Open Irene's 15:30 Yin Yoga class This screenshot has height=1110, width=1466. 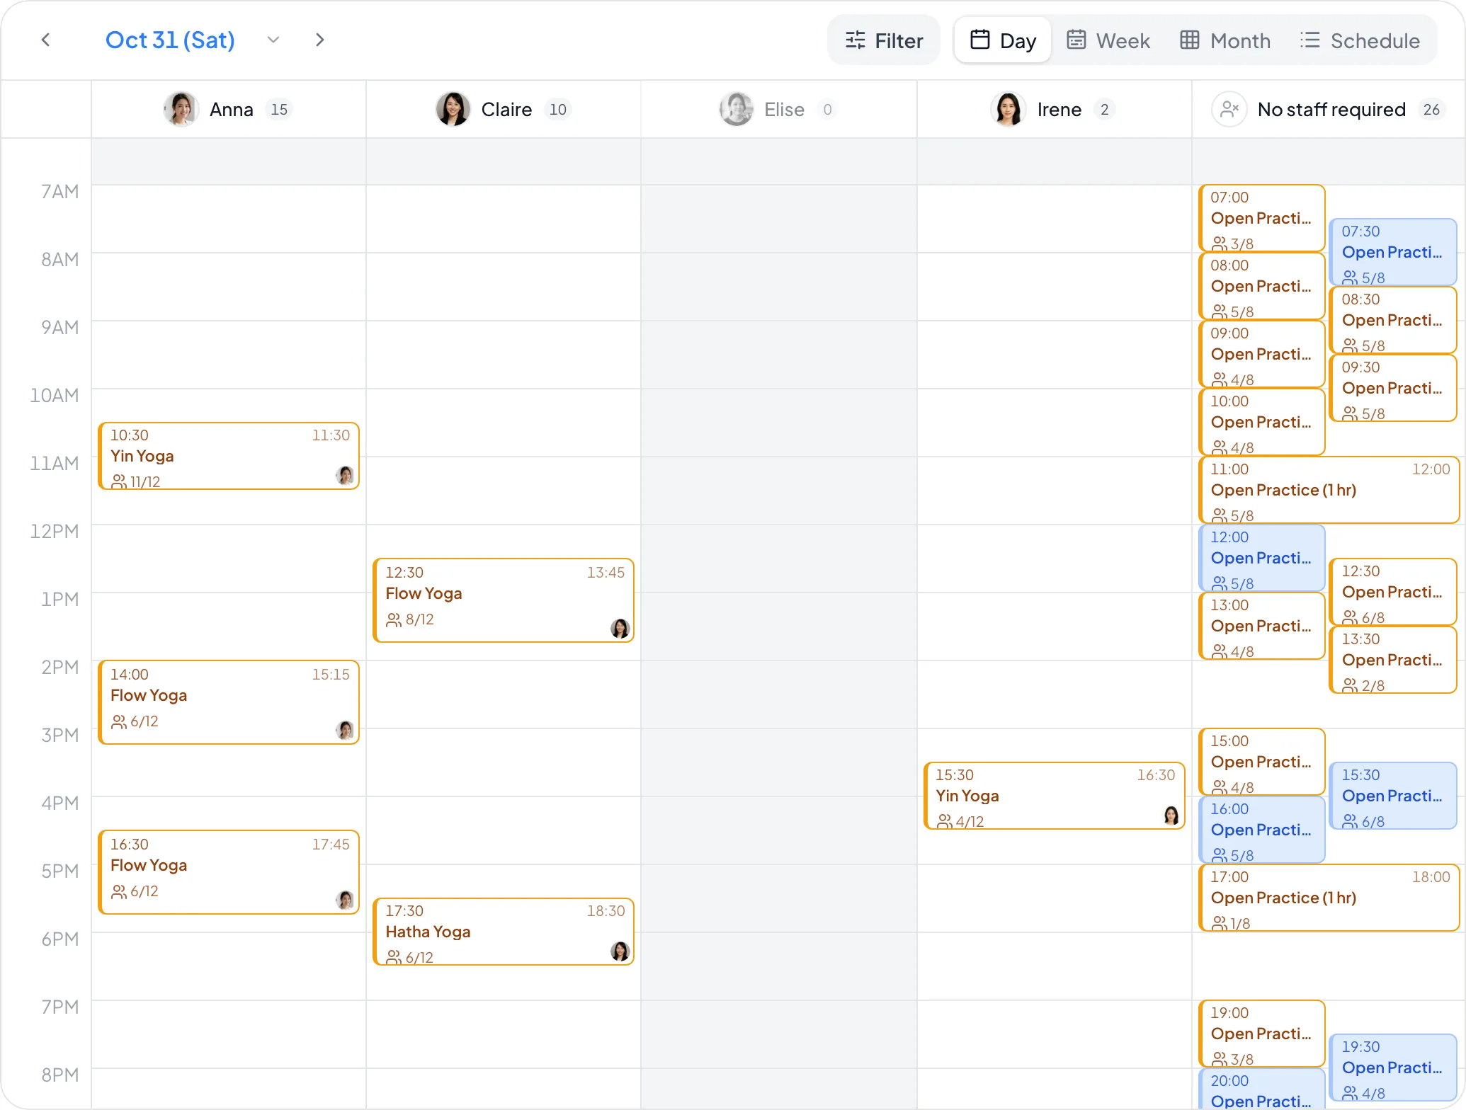[x=1055, y=796]
